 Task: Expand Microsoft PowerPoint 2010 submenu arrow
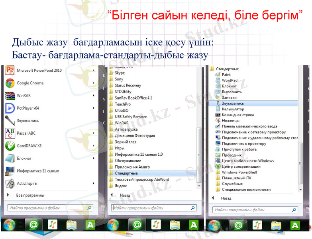(x=93, y=70)
